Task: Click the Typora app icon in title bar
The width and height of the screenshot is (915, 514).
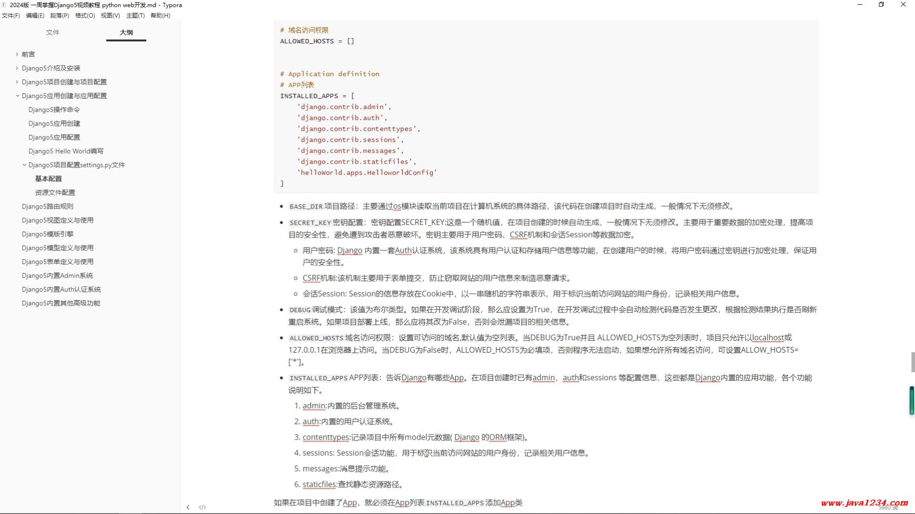Action: click(4, 5)
